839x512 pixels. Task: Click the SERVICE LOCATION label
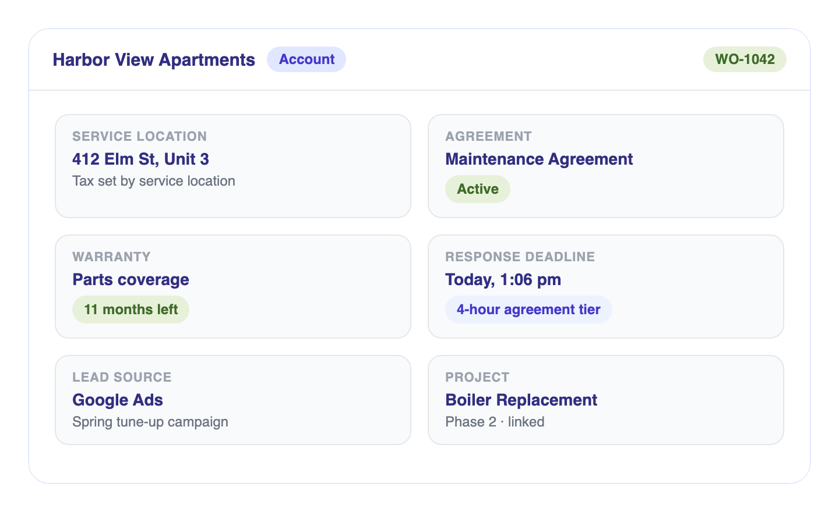(x=140, y=136)
